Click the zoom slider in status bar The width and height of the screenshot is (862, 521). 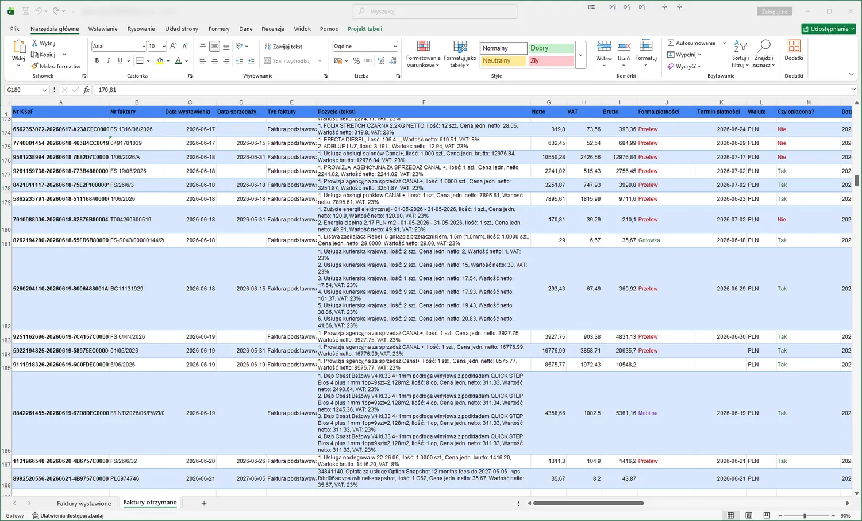pyautogui.click(x=805, y=516)
